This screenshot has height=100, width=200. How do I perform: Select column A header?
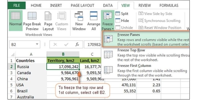[x=31, y=54]
